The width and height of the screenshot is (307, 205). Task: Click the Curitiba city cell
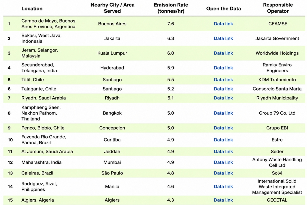tap(112, 140)
